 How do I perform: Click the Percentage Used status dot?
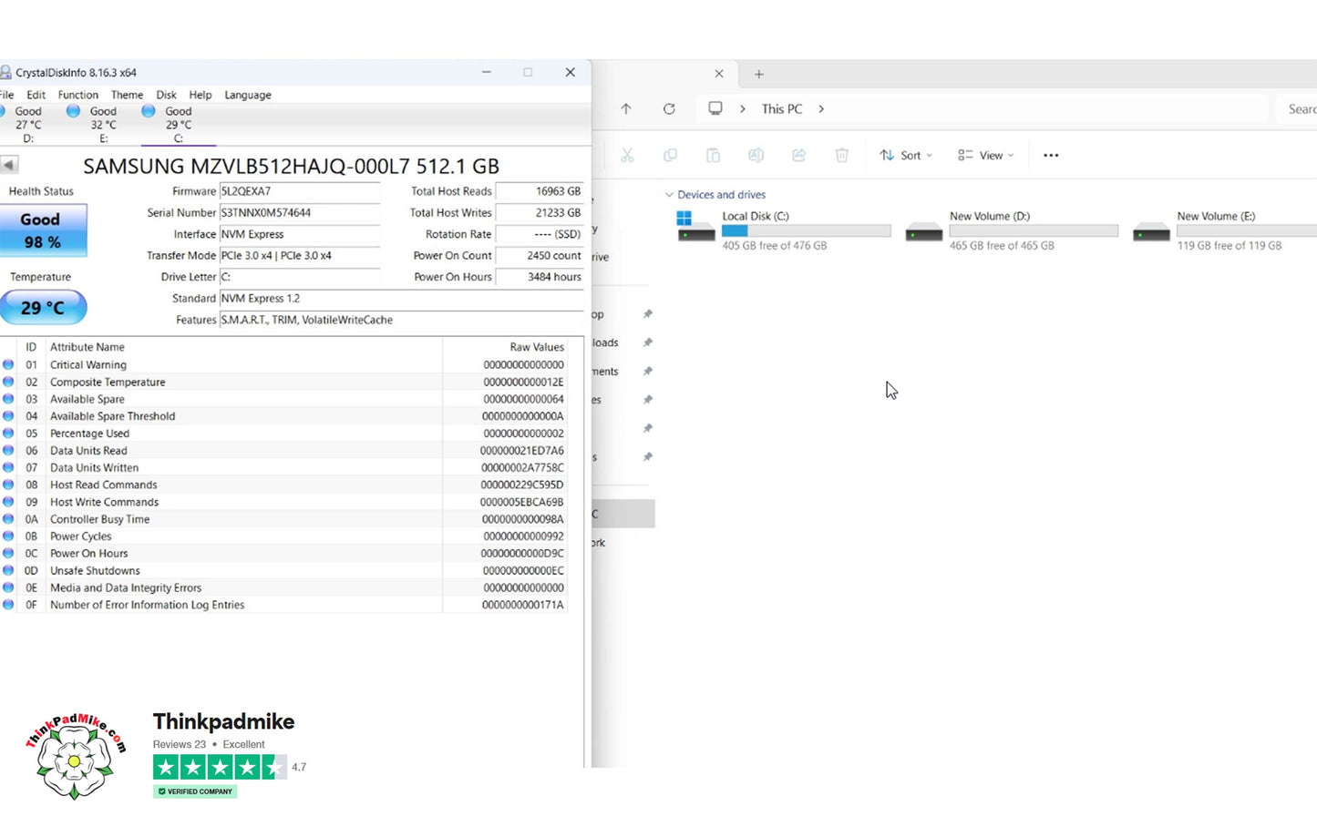coord(8,434)
